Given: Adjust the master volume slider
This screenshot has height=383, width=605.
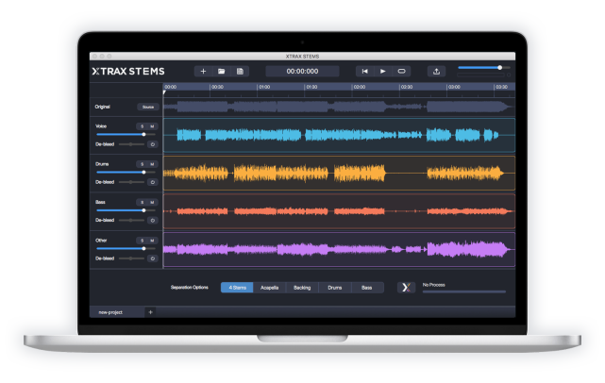Looking at the screenshot, I should point(484,68).
